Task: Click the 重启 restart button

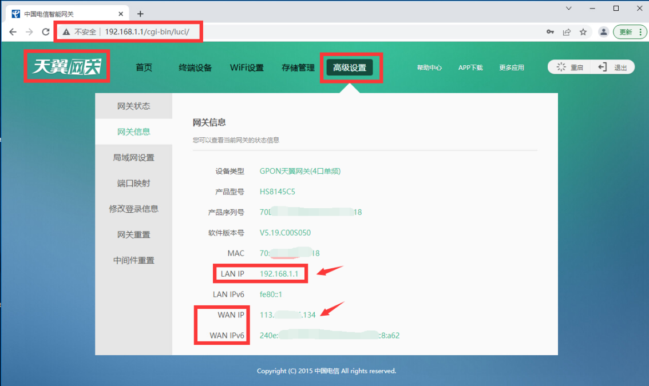Action: click(570, 67)
